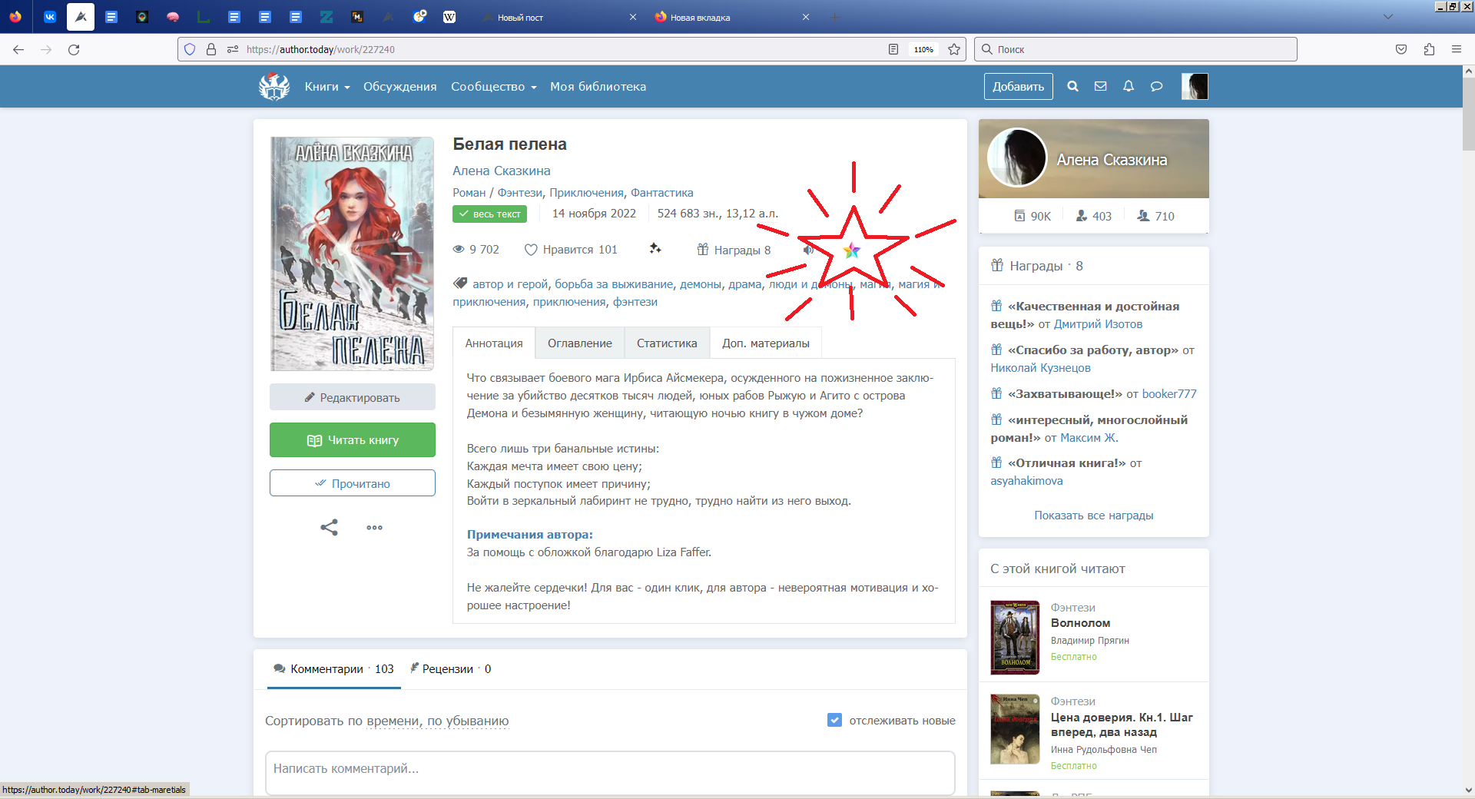Screen dimensions: 1475x799
Task: Bookmark page with the star icon in address bar
Action: (x=954, y=49)
